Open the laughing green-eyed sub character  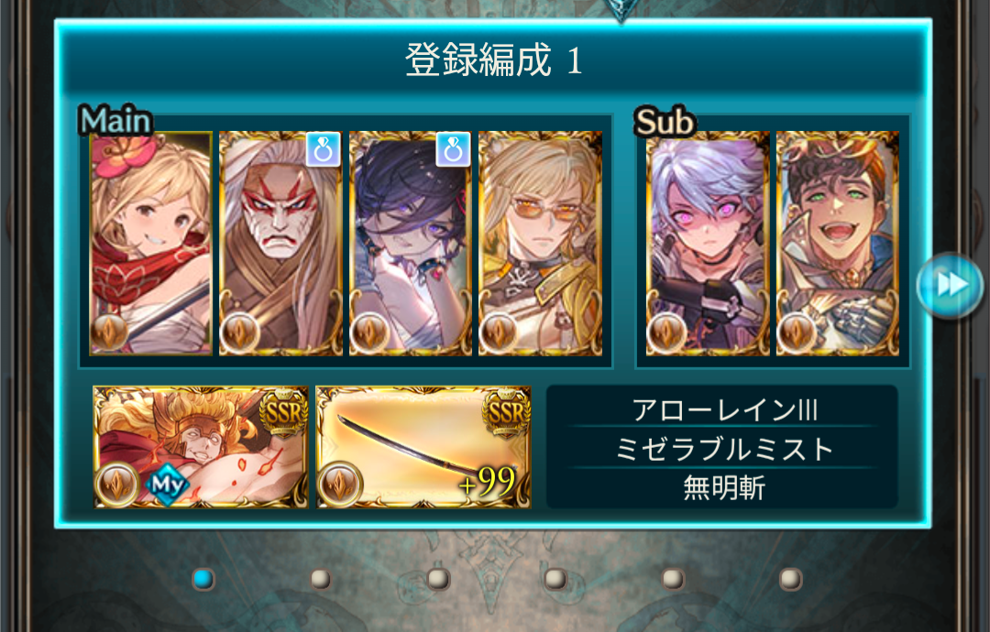tap(838, 244)
